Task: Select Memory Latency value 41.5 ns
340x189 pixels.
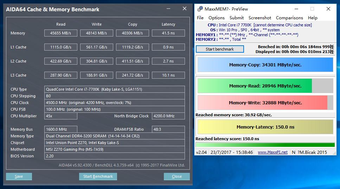Action: tap(168, 33)
